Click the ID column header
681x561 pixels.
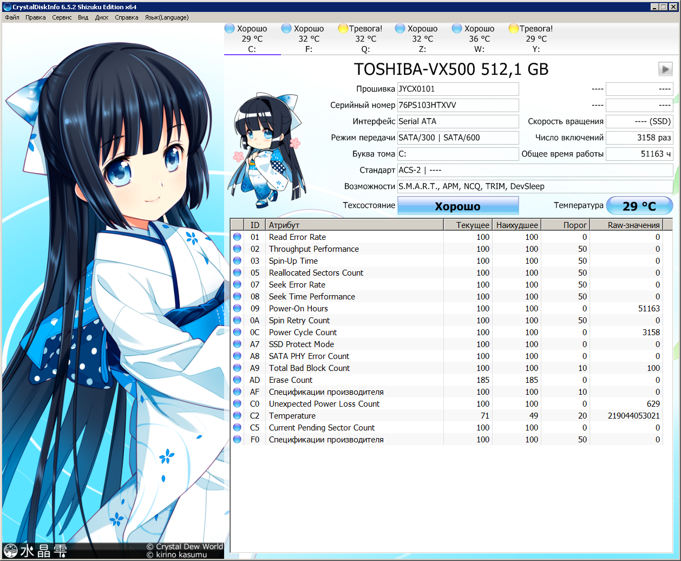point(255,225)
